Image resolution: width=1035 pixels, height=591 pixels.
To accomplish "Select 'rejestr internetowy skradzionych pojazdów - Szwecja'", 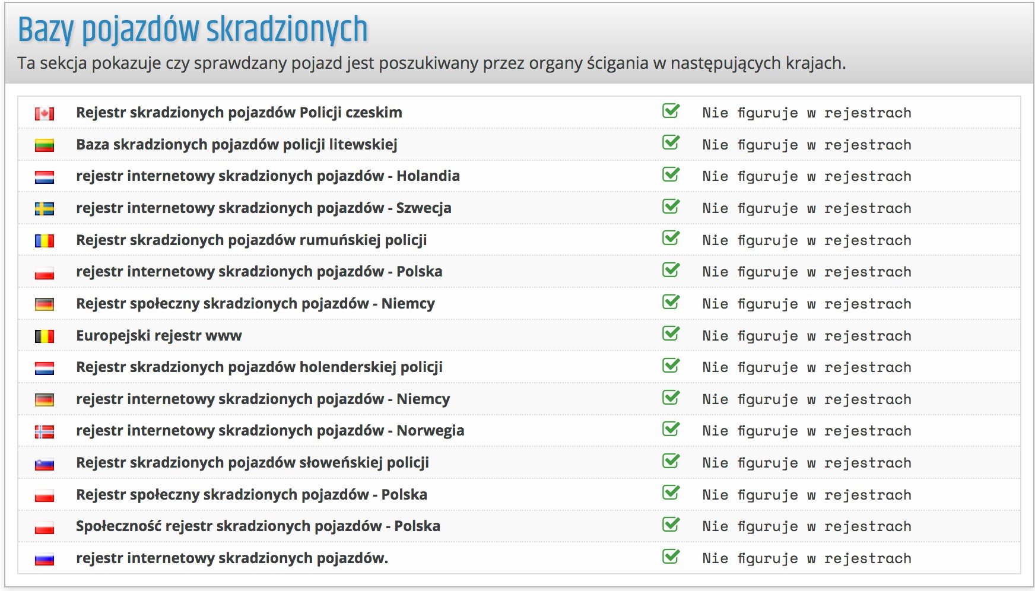I will 263,208.
